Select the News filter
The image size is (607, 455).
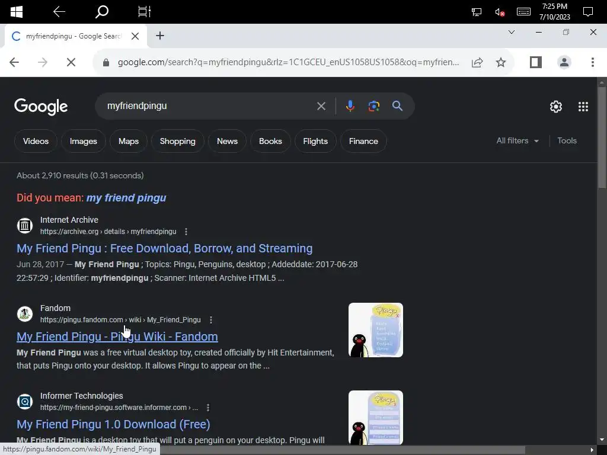227,141
